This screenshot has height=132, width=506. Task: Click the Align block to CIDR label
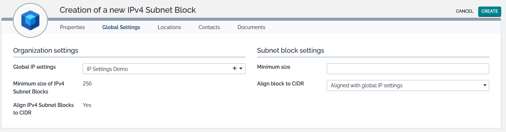point(281,84)
